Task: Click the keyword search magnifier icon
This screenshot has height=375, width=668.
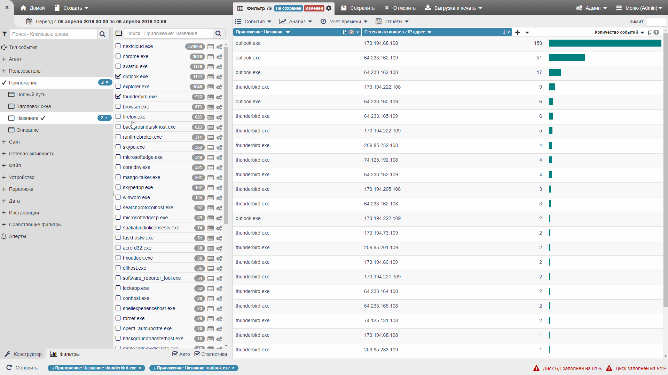Action: [x=102, y=34]
